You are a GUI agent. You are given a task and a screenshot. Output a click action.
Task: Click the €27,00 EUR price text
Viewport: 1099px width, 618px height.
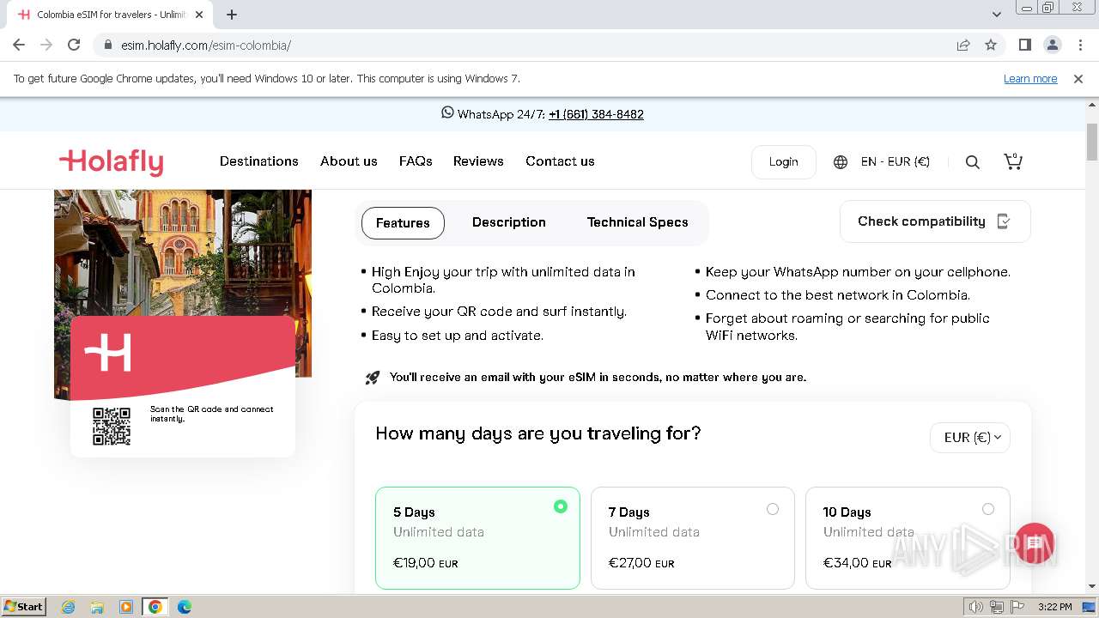(641, 563)
